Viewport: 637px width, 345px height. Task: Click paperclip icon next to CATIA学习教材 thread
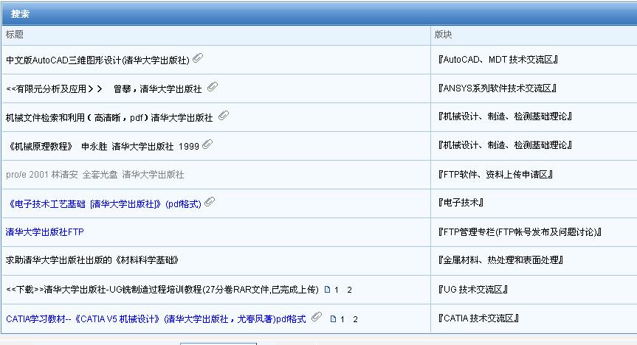(x=317, y=317)
